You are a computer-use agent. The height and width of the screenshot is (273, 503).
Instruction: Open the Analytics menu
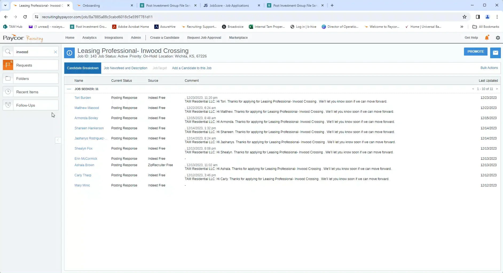89,38
